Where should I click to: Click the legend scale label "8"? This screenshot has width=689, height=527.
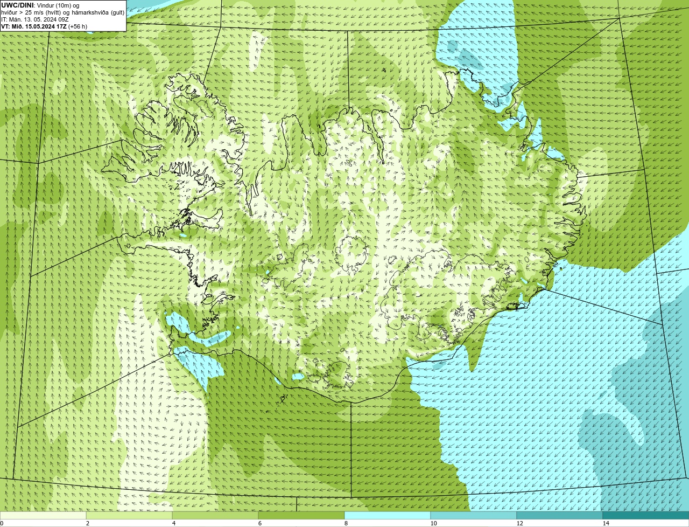346,523
